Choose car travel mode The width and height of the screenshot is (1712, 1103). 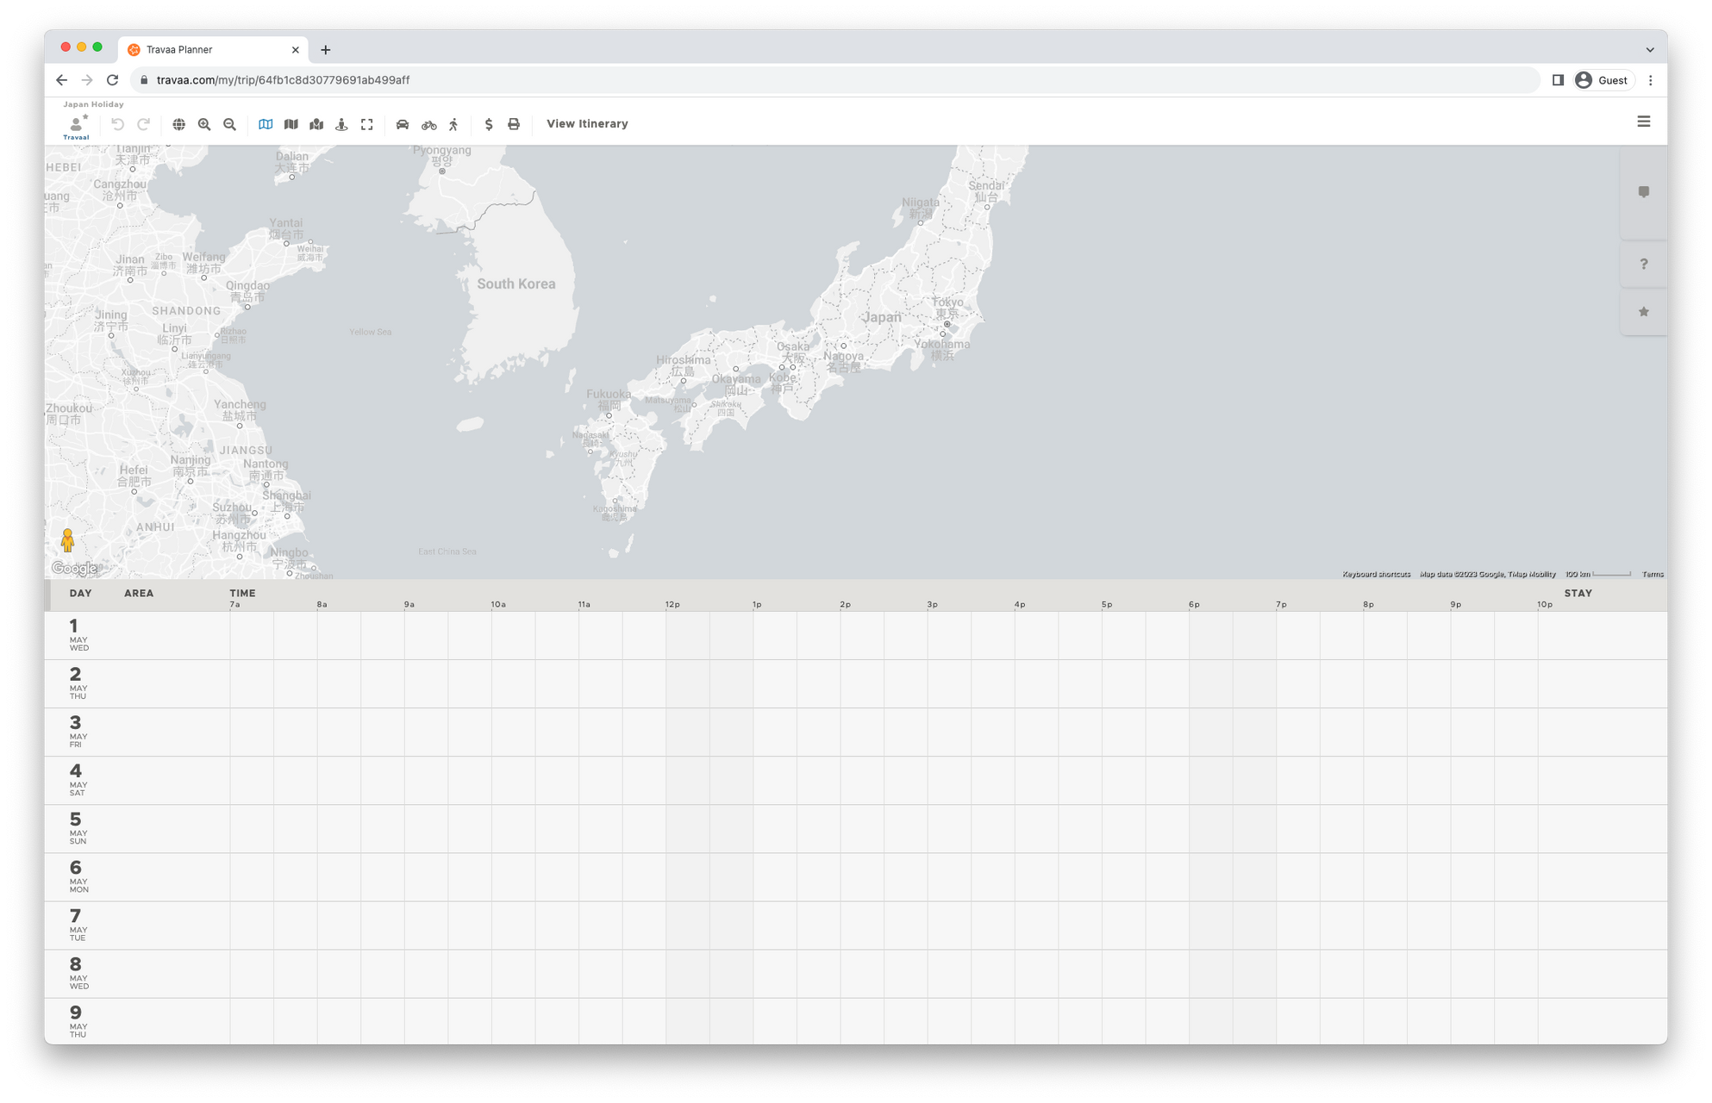click(x=403, y=124)
